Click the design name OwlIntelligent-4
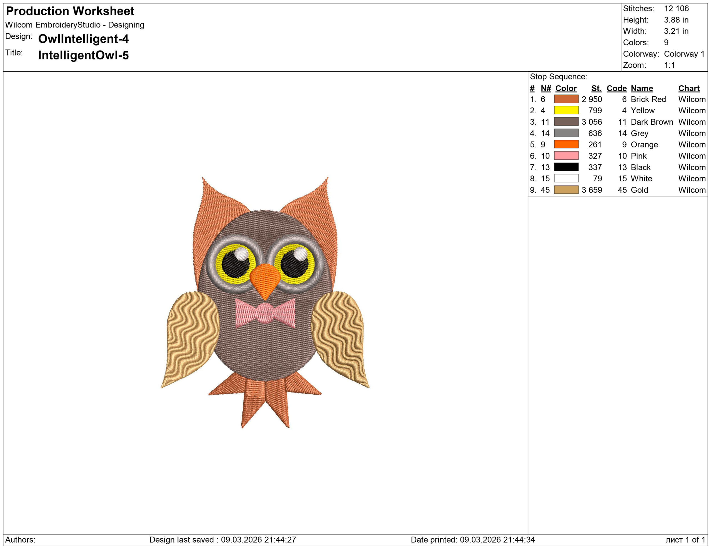 point(83,39)
